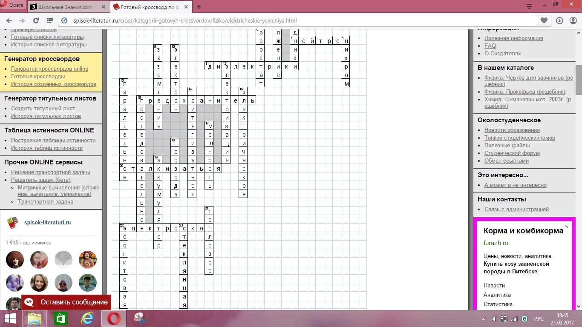
Task: Launch Internet Explorer from taskbar
Action: click(87, 318)
